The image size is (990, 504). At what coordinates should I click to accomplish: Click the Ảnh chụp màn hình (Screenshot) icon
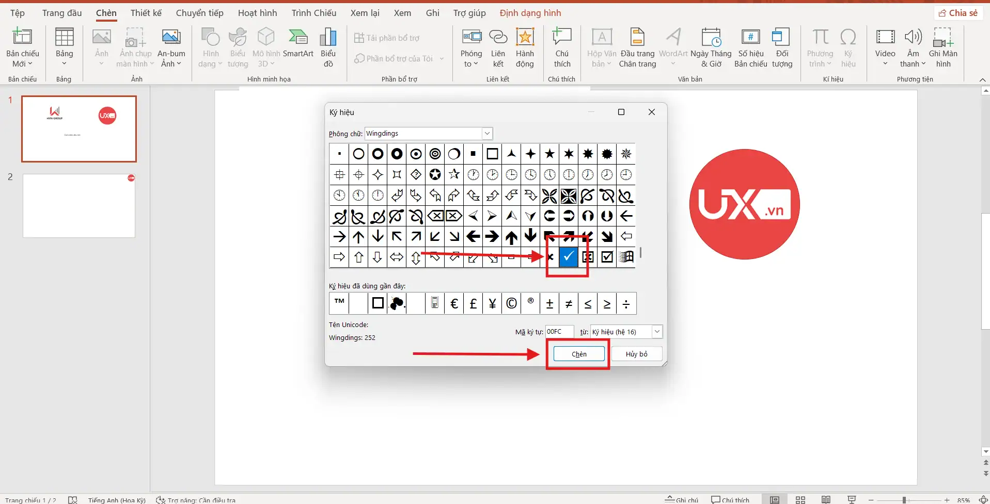pyautogui.click(x=135, y=37)
